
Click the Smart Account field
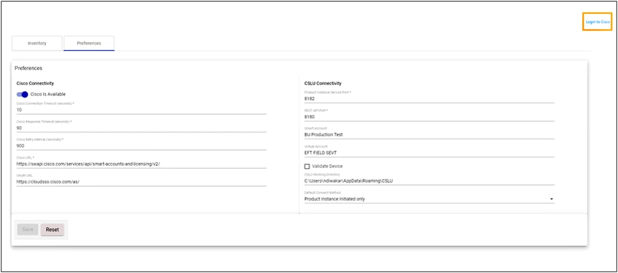click(429, 135)
